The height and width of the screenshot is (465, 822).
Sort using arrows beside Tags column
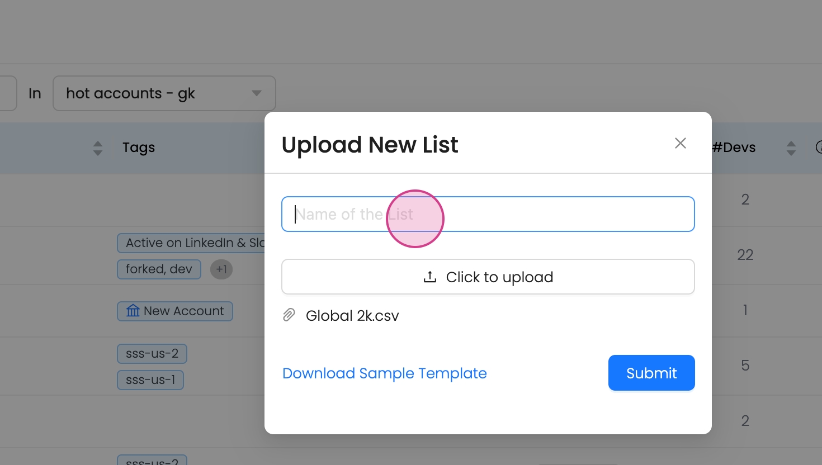98,148
